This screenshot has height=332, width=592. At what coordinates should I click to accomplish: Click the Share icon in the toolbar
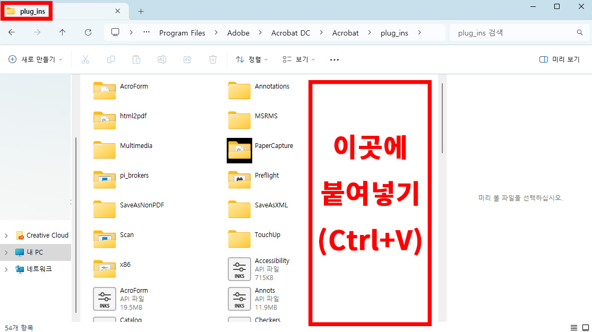[187, 59]
